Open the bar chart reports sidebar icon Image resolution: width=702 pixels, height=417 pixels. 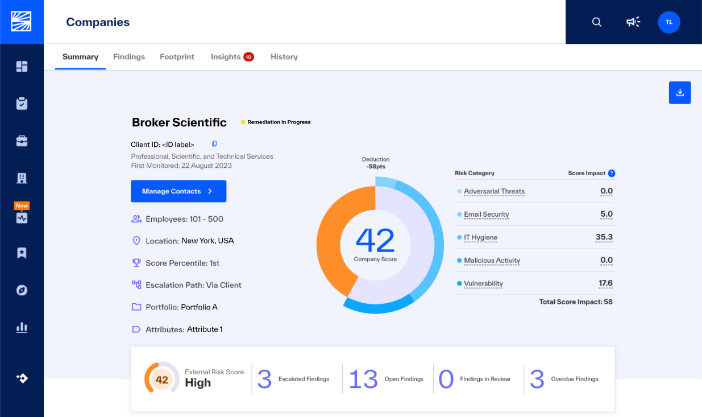22,327
